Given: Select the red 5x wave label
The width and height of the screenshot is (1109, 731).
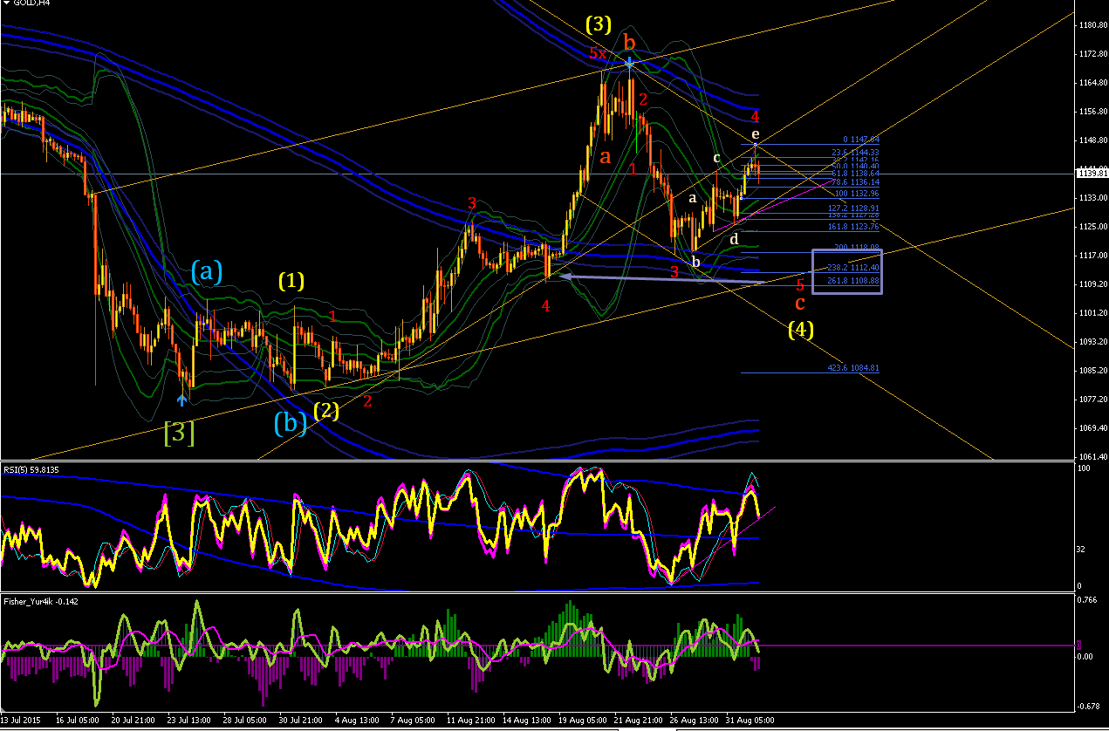Looking at the screenshot, I should [598, 53].
